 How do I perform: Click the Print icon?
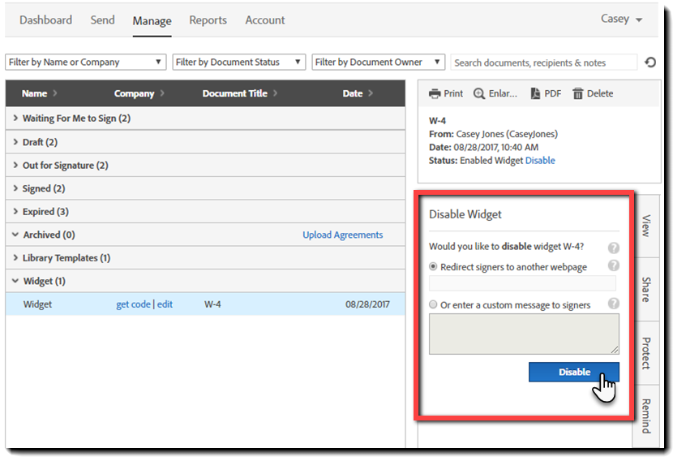pos(435,93)
